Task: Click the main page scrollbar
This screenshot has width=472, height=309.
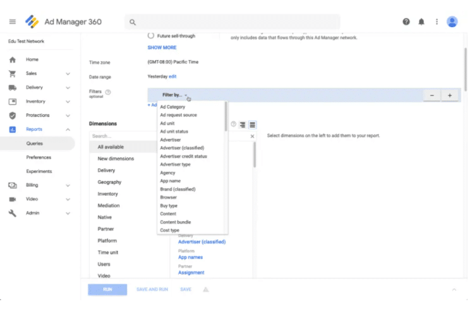Action: (x=466, y=70)
